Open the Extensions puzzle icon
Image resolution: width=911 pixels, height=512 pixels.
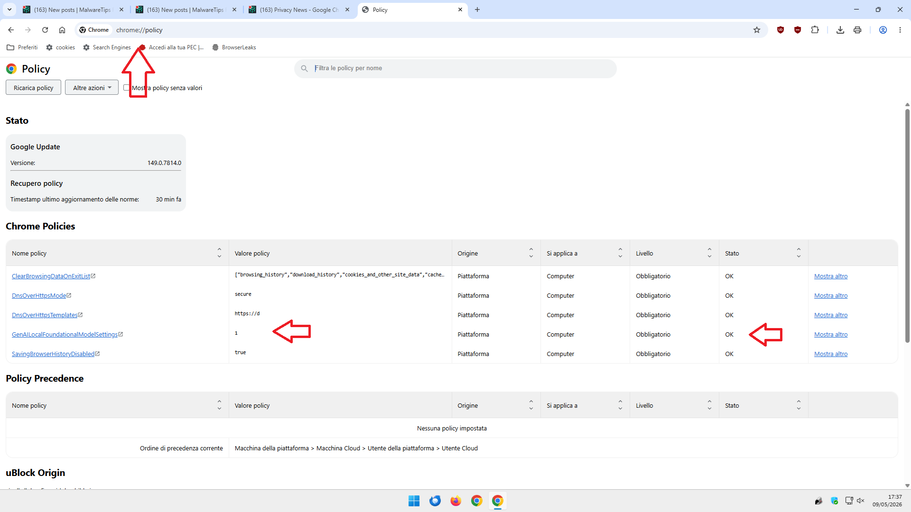pyautogui.click(x=815, y=30)
